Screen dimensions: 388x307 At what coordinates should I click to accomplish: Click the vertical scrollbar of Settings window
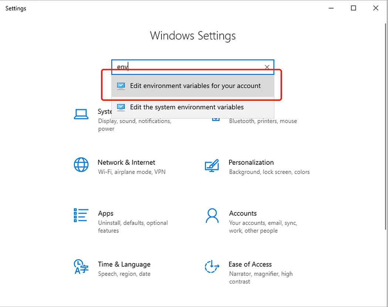(x=385, y=126)
